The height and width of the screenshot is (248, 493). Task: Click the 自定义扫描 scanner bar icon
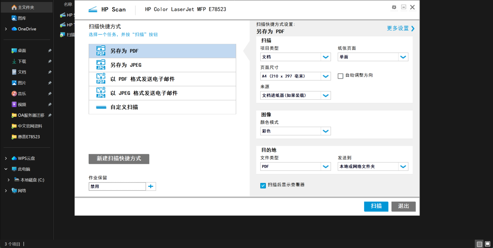[x=101, y=107]
